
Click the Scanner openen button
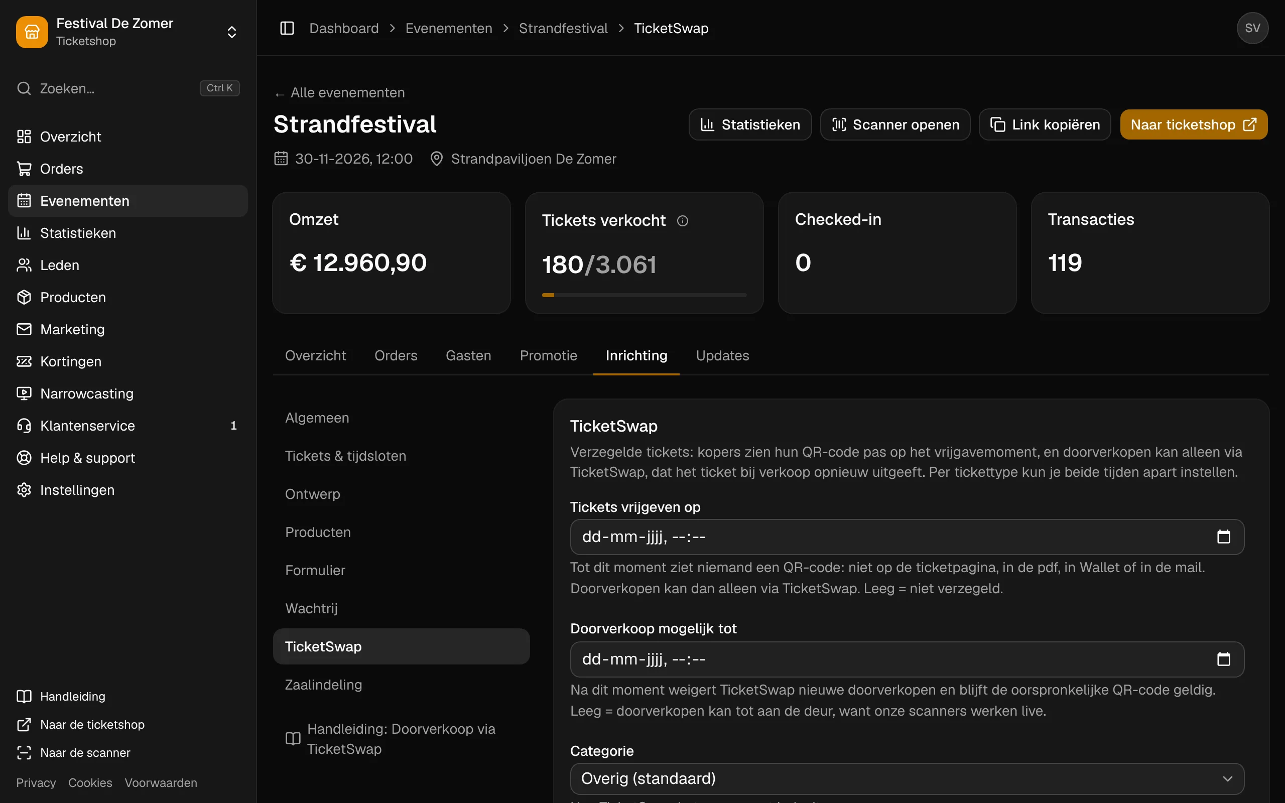pos(895,125)
